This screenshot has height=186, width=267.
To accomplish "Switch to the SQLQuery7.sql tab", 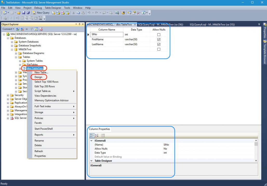I will [x=161, y=24].
